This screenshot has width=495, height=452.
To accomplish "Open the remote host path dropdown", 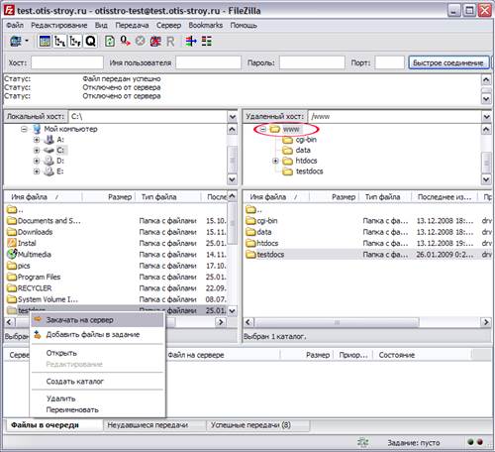I will pyautogui.click(x=486, y=117).
